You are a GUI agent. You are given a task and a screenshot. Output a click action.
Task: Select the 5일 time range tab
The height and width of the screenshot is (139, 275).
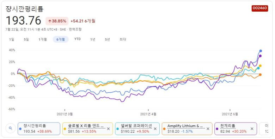[x=26, y=39]
